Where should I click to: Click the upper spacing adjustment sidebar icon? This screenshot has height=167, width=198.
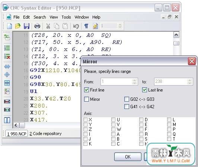(7, 102)
